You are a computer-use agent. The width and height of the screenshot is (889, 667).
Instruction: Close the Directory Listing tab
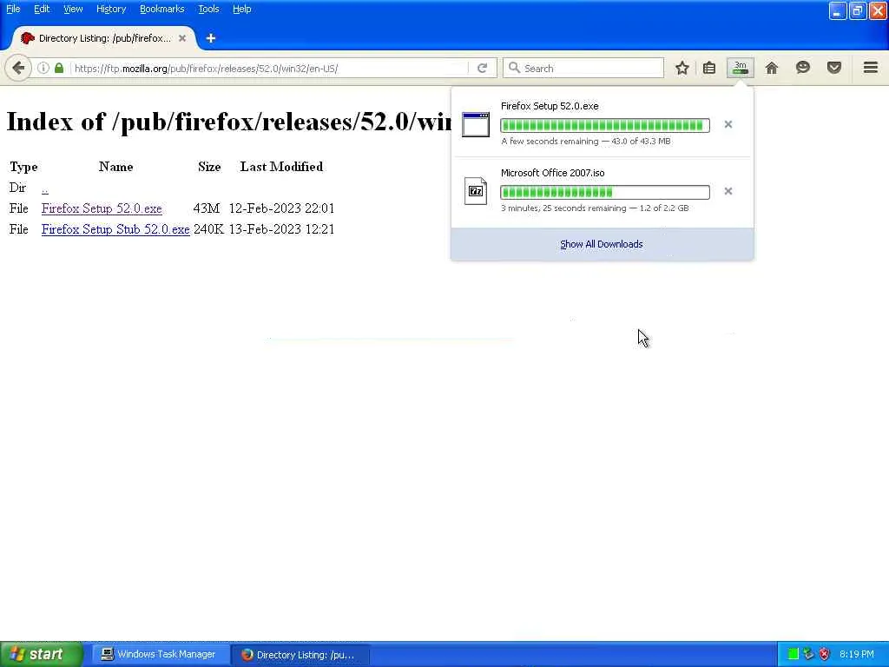click(x=182, y=38)
